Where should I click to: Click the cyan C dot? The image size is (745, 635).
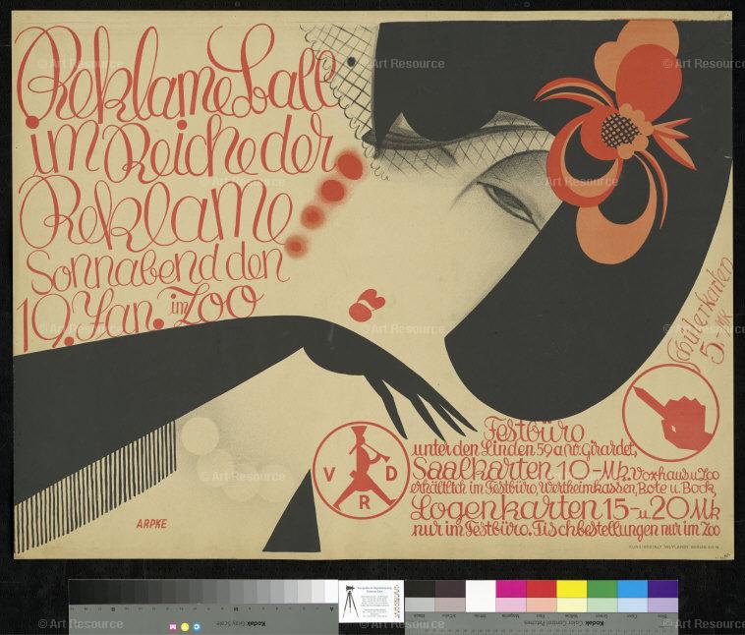(197, 627)
